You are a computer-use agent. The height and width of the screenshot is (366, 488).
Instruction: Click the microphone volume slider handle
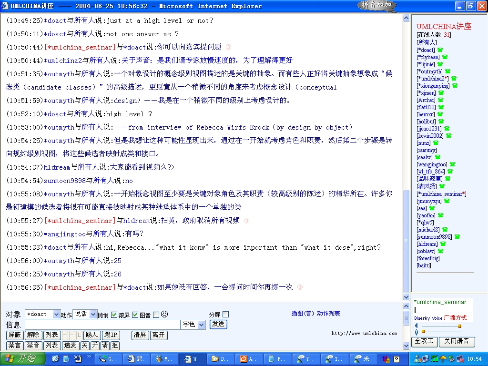(x=423, y=332)
